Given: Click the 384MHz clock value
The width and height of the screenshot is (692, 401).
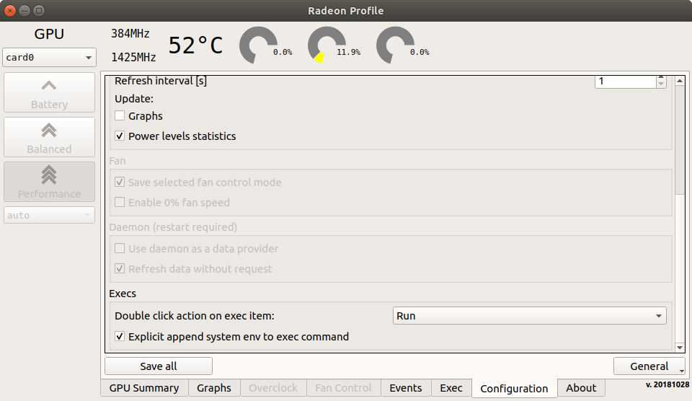Looking at the screenshot, I should click(x=130, y=34).
